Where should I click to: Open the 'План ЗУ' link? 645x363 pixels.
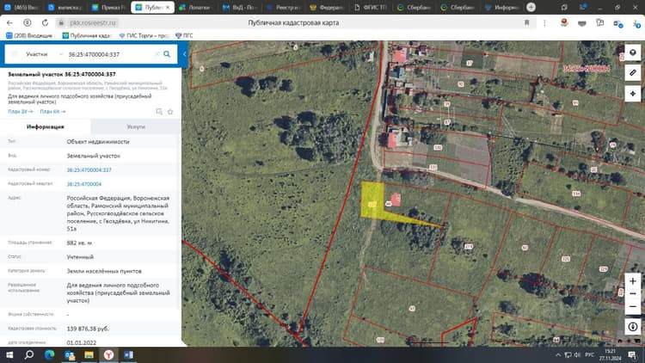[x=20, y=112]
